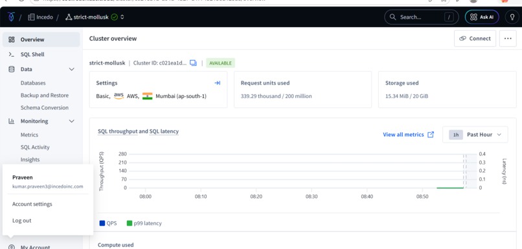Click the lightbulb help icon
This screenshot has height=249, width=522.
tap(512, 17)
